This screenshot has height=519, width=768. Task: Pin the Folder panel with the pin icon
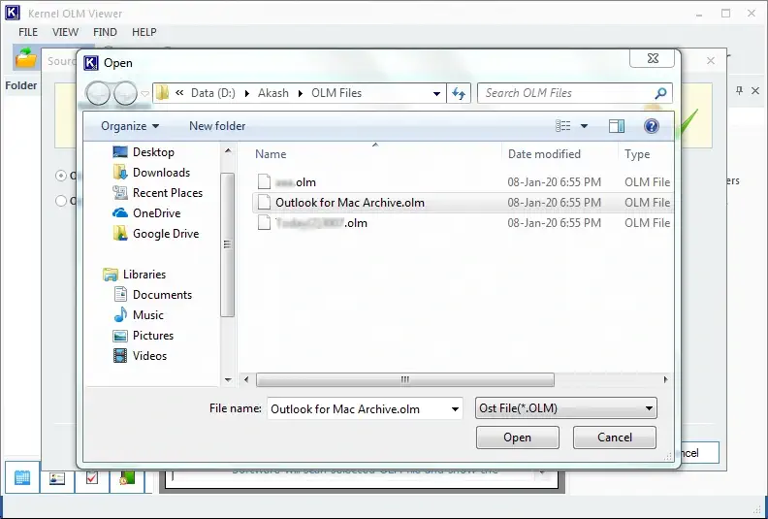(740, 90)
